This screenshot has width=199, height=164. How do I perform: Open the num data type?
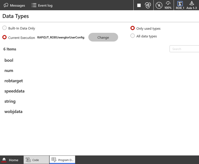[9, 70]
